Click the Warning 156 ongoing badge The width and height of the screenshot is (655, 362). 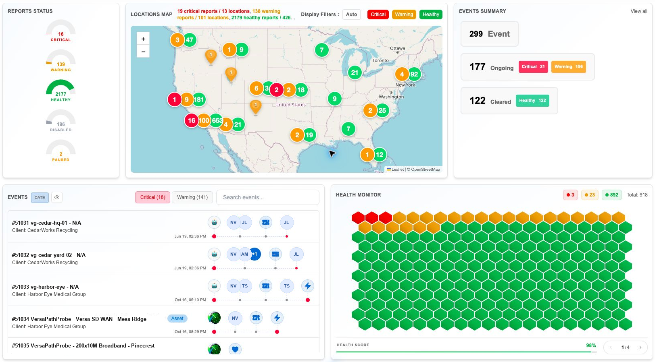click(569, 67)
